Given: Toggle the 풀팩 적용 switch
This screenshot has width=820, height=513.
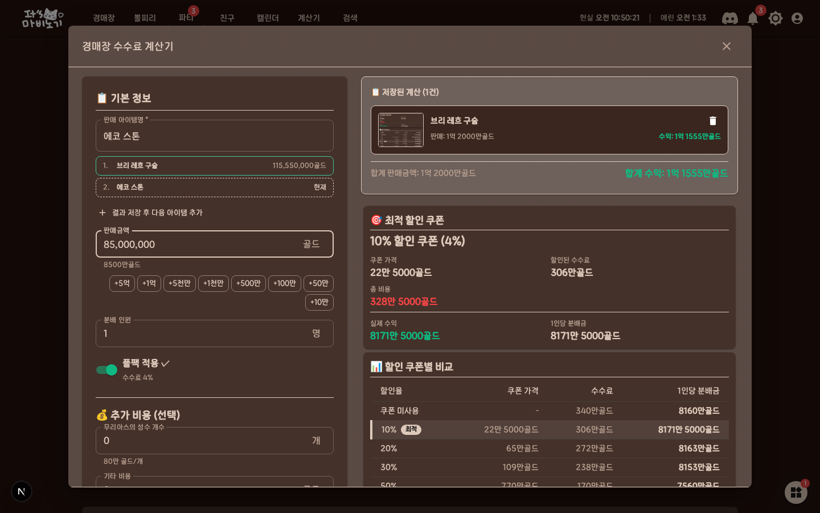Looking at the screenshot, I should [x=106, y=370].
